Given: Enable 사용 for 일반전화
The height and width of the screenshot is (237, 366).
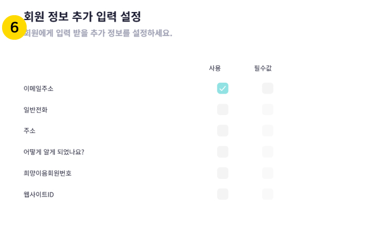Looking at the screenshot, I should [x=223, y=109].
